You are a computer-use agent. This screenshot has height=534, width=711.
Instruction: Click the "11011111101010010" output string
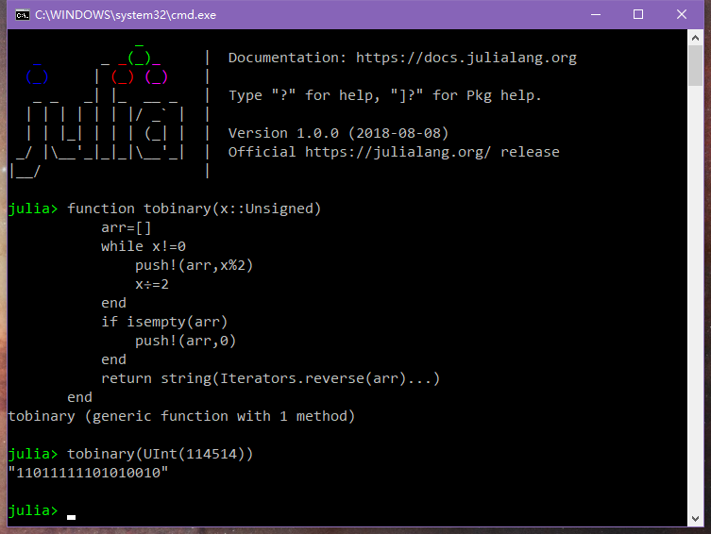tap(89, 473)
